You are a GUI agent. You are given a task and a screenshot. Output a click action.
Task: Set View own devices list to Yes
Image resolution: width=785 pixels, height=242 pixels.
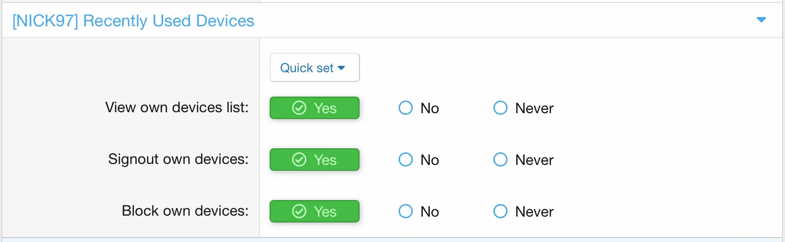coord(314,108)
